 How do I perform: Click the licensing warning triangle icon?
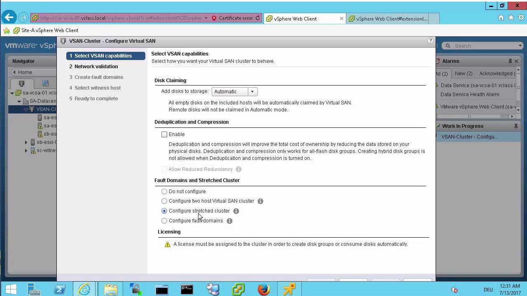(x=167, y=244)
